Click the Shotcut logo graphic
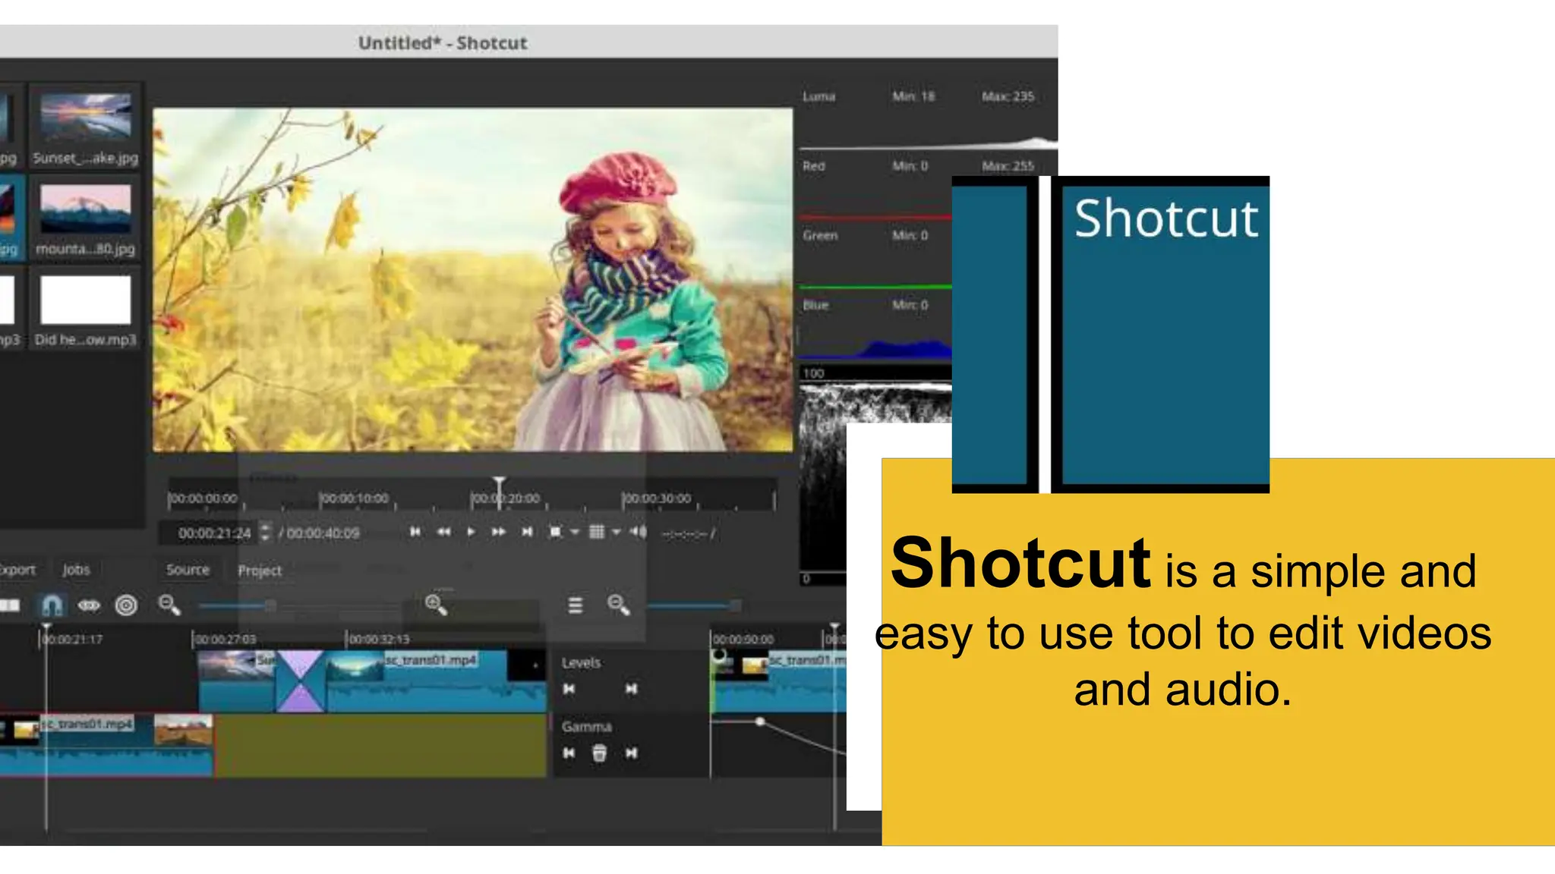Screen dimensions: 1555x874 tap(1111, 335)
